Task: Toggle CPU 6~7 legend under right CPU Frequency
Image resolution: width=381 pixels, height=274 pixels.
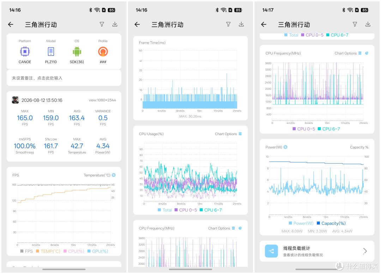Action: (x=329, y=129)
